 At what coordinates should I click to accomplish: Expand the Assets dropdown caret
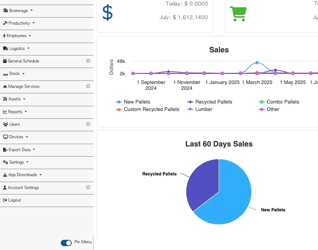pos(24,99)
